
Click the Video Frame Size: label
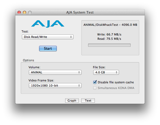pos(41,80)
